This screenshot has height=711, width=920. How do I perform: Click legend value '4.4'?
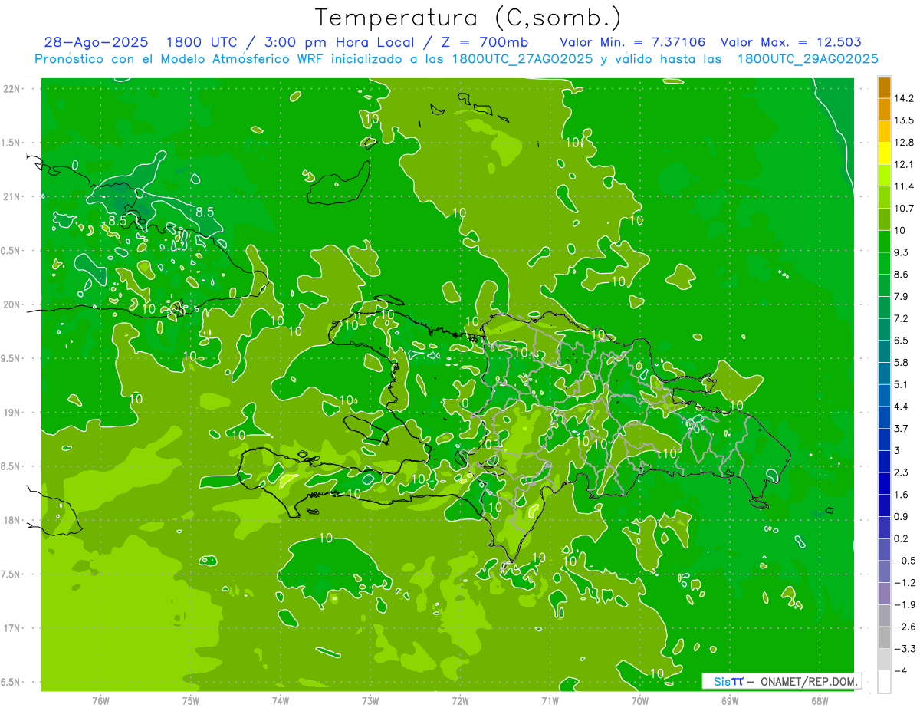pyautogui.click(x=902, y=406)
